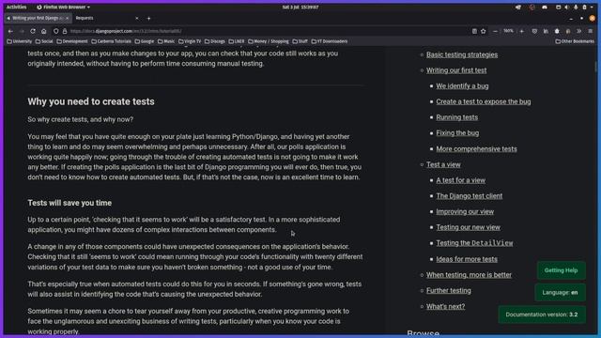Open the Canberra Tutorials bookmarks folder
The height and width of the screenshot is (338, 601).
point(111,41)
